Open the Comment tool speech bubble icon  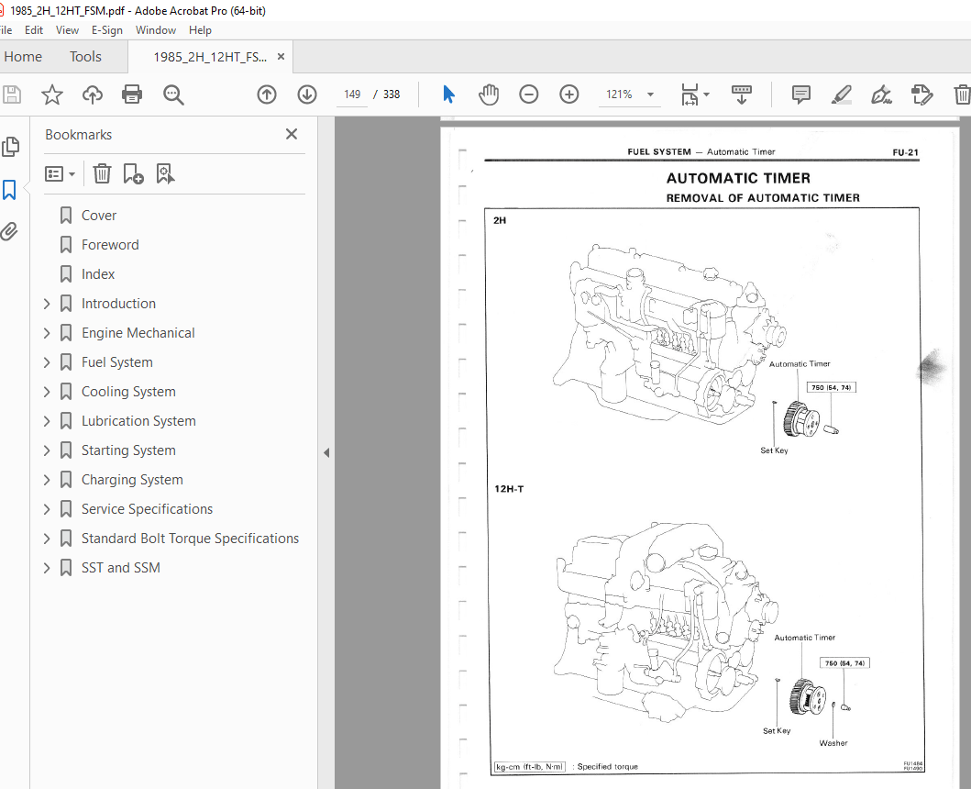click(800, 94)
